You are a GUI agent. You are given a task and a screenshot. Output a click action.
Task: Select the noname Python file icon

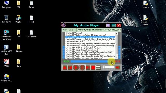pyautogui.click(x=145, y=5)
